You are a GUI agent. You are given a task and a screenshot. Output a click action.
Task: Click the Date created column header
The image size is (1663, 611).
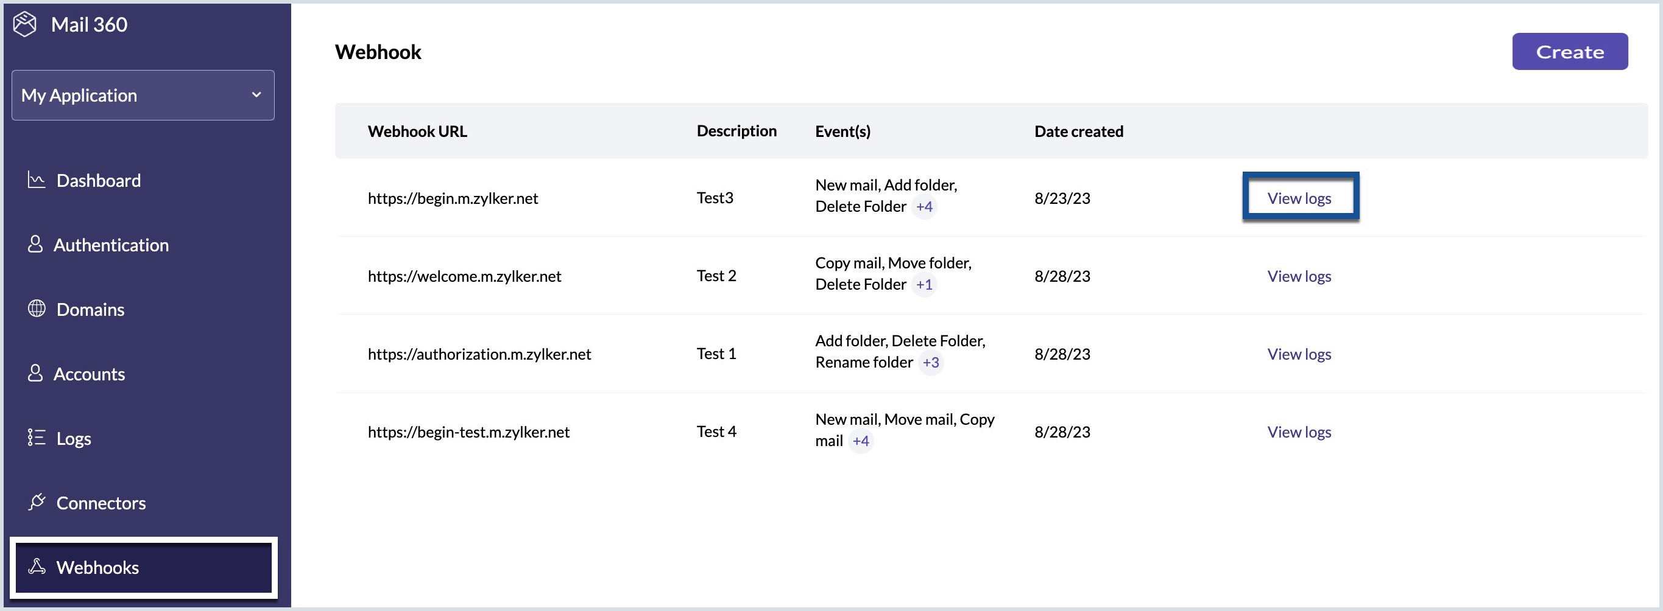coord(1079,131)
